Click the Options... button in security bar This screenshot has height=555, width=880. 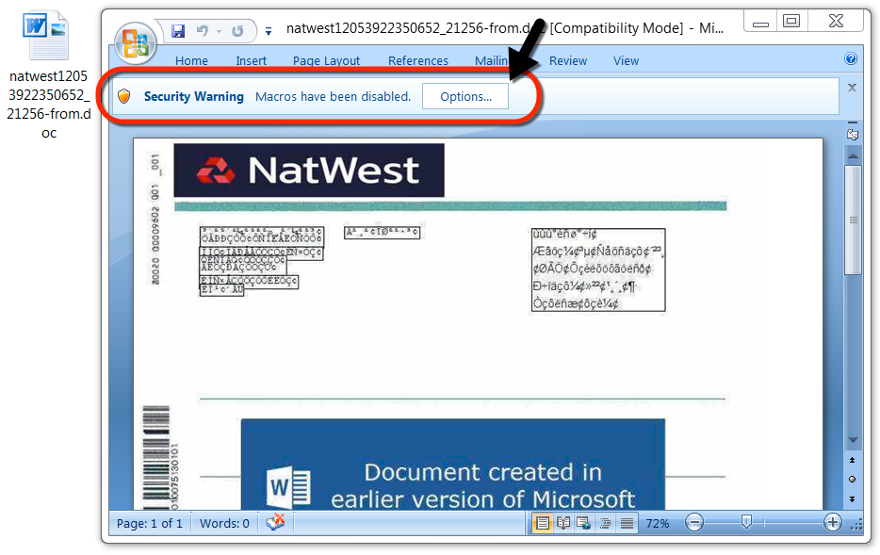[465, 96]
